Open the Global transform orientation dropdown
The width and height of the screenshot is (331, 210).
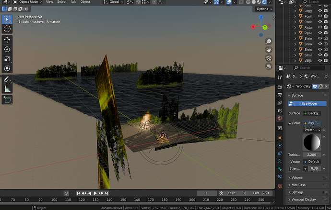pyautogui.click(x=113, y=2)
